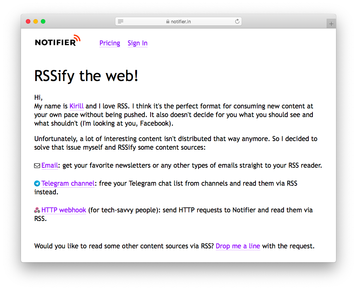Click the lock icon in address bar

(168, 21)
